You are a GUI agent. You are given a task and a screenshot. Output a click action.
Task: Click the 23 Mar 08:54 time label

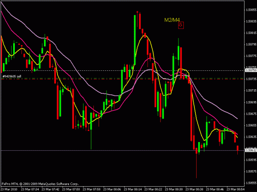point(235,189)
